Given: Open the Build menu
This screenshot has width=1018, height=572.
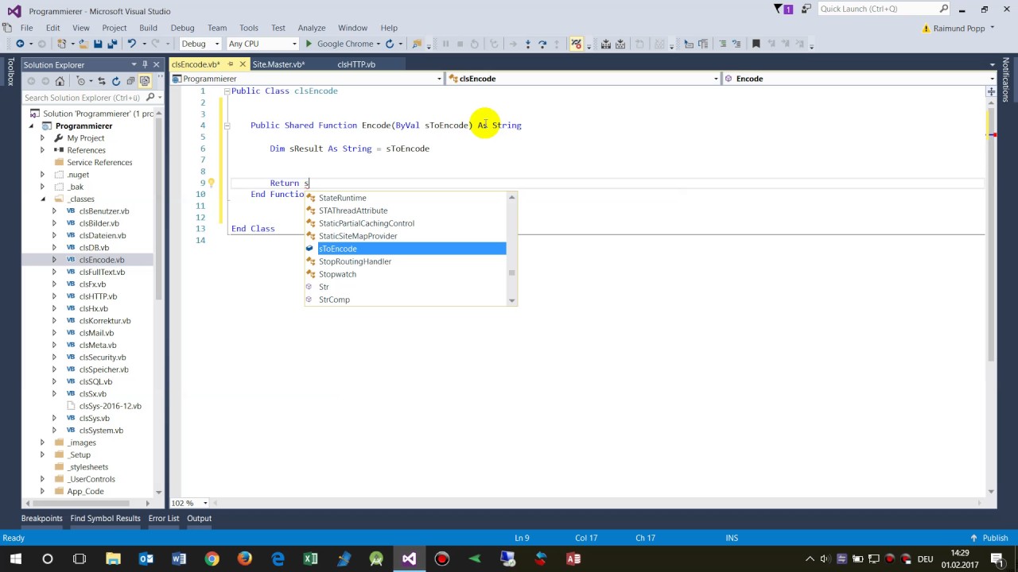Looking at the screenshot, I should click(148, 28).
